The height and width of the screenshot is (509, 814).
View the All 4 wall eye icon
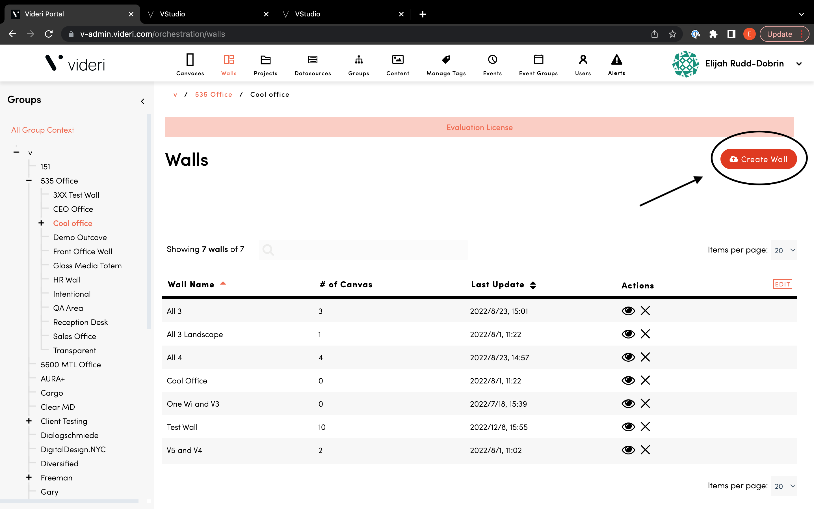628,357
